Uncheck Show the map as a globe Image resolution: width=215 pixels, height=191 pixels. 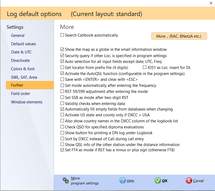point(62,49)
